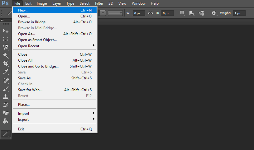Open path arrangement options
This screenshot has height=150, width=254.
(x=202, y=13)
